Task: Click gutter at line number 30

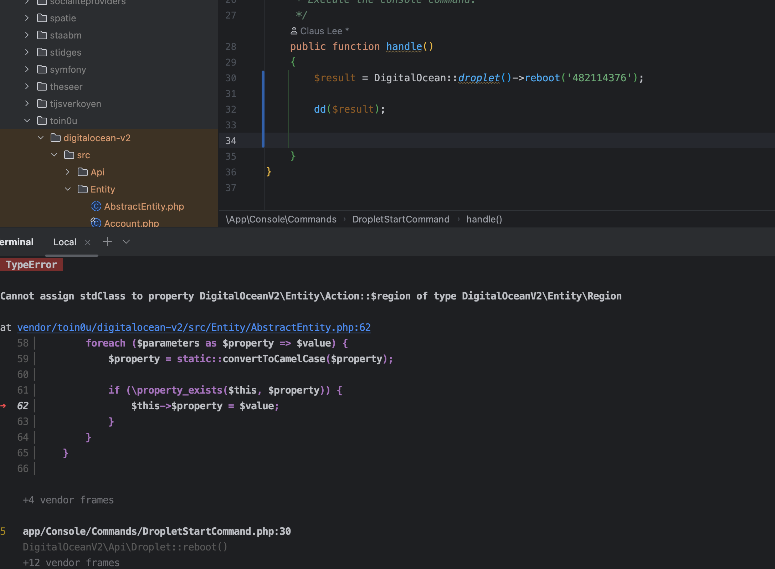Action: pos(231,78)
